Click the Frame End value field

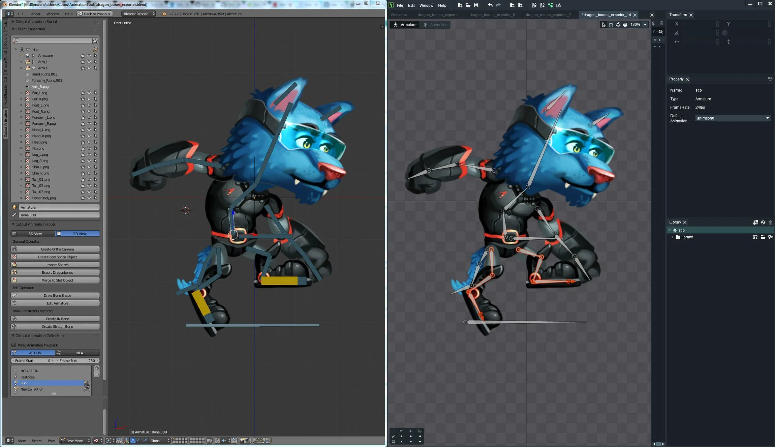77,361
